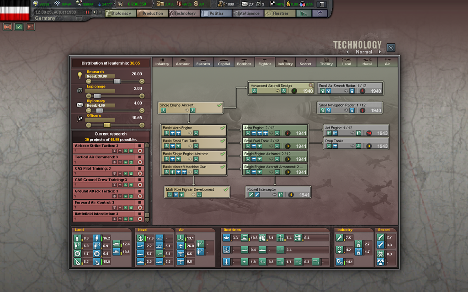Move Forward Air Control to top of queue
The image size is (468, 292).
tap(131, 208)
